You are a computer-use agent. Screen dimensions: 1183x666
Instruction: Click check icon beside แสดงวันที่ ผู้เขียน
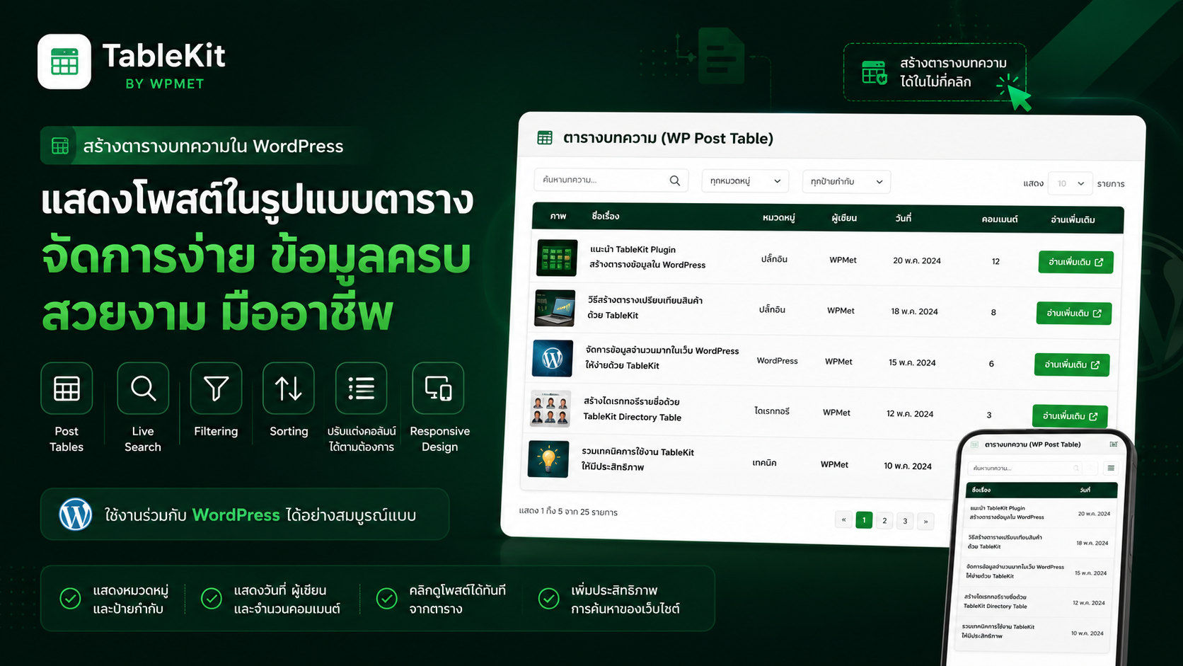coord(212,599)
